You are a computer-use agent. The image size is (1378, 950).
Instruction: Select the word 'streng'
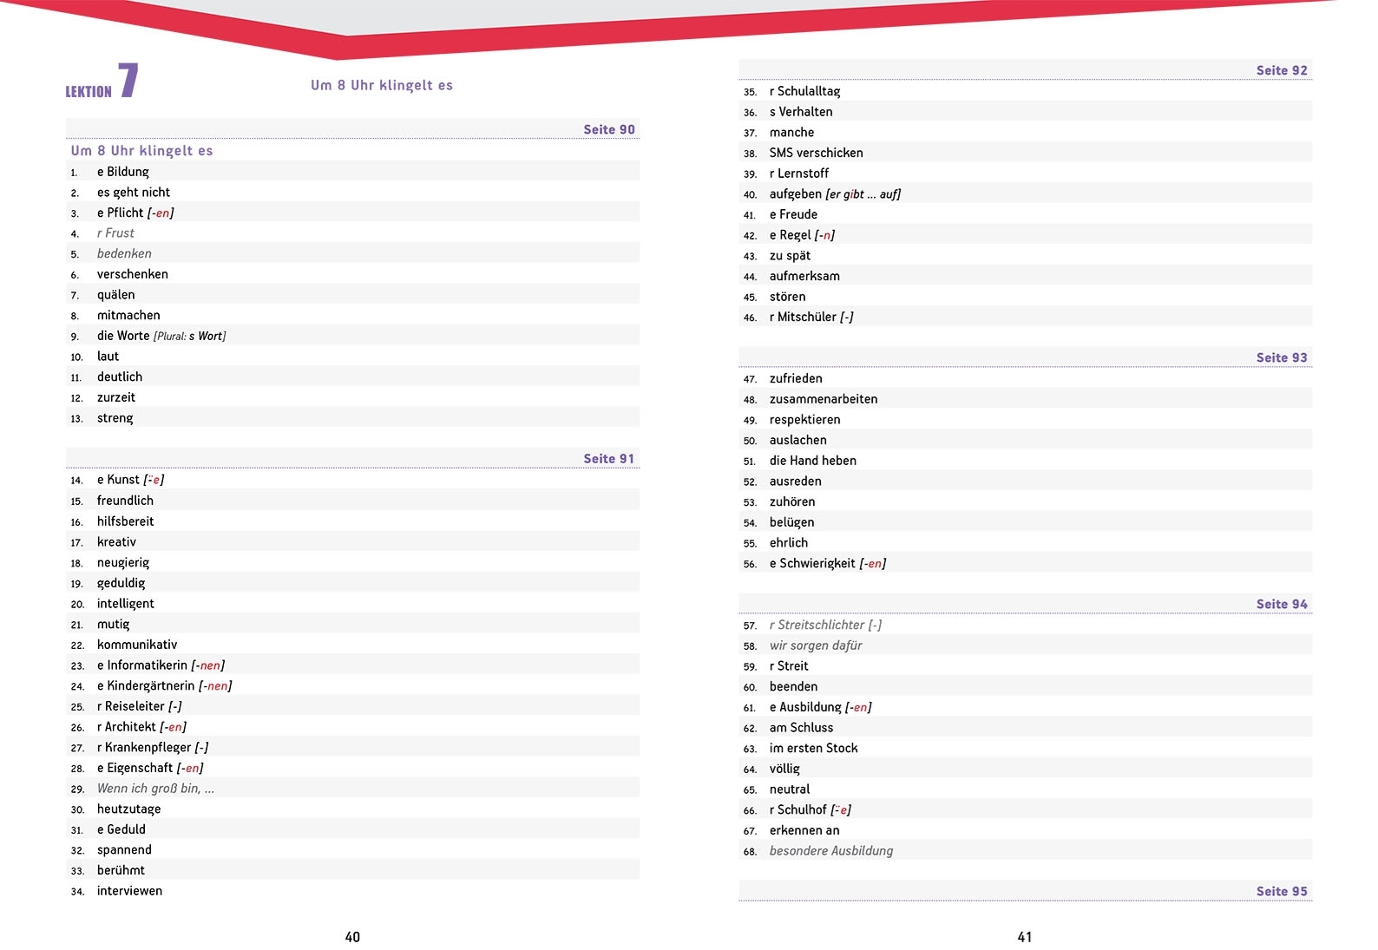(x=115, y=418)
